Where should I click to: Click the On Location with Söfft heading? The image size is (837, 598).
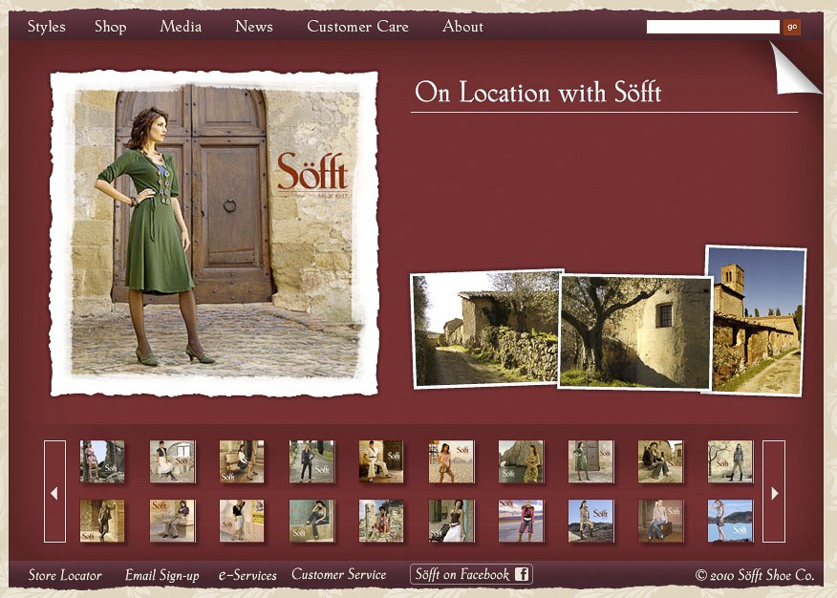[x=538, y=93]
